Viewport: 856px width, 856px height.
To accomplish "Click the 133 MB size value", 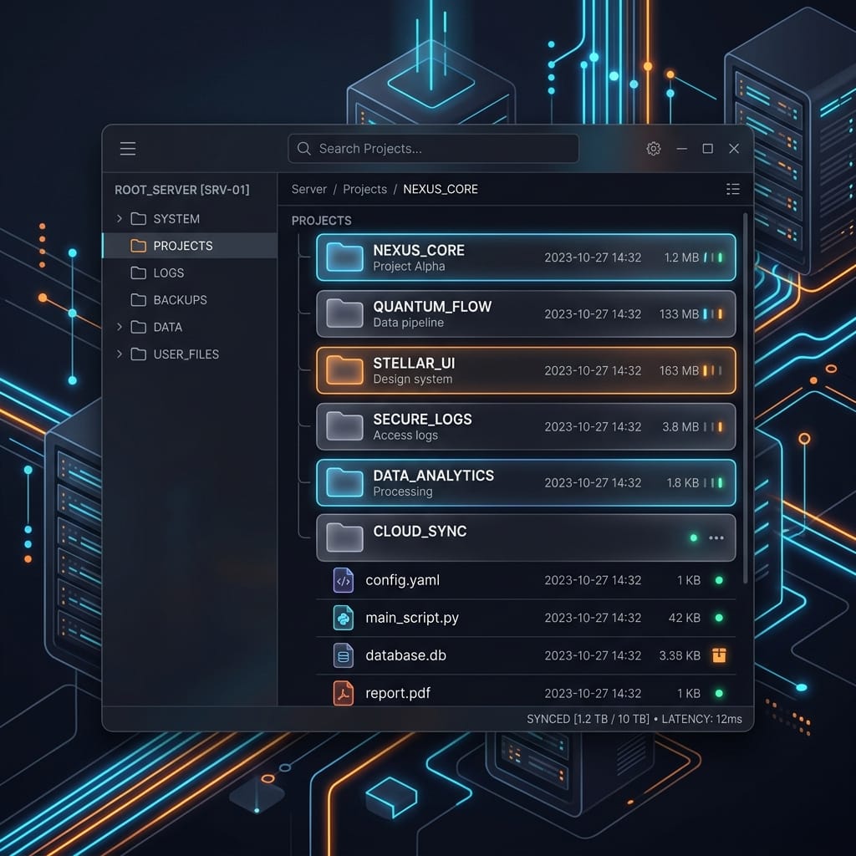I will (x=679, y=314).
